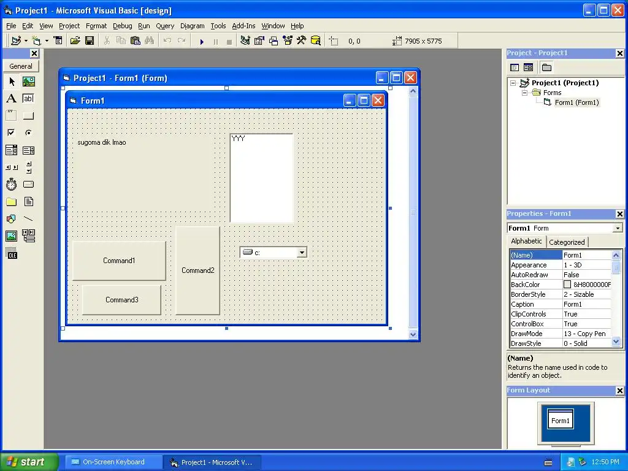The height and width of the screenshot is (471, 628).
Task: Collapse the Project1 (Project1) tree node
Action: [x=513, y=83]
